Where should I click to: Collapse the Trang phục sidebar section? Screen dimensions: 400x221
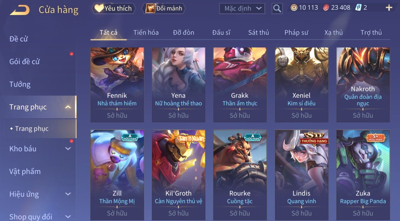pyautogui.click(x=68, y=107)
